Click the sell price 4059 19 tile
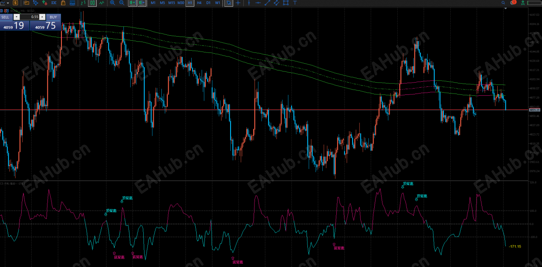The width and height of the screenshot is (542, 267). tap(14, 26)
